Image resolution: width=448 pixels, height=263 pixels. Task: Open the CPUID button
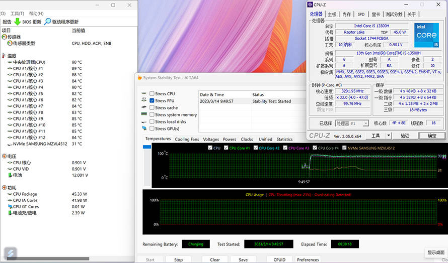[x=279, y=259]
